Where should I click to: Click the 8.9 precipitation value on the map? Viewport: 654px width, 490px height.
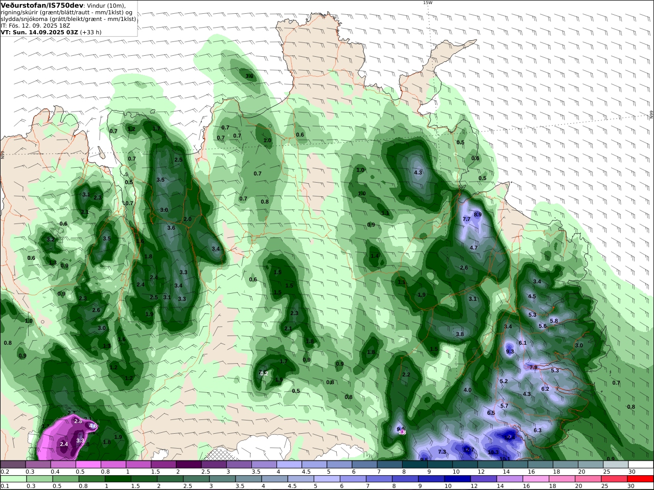click(478, 214)
